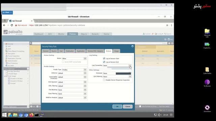Open the Anti-Spyware dropdown

[x=85, y=82]
